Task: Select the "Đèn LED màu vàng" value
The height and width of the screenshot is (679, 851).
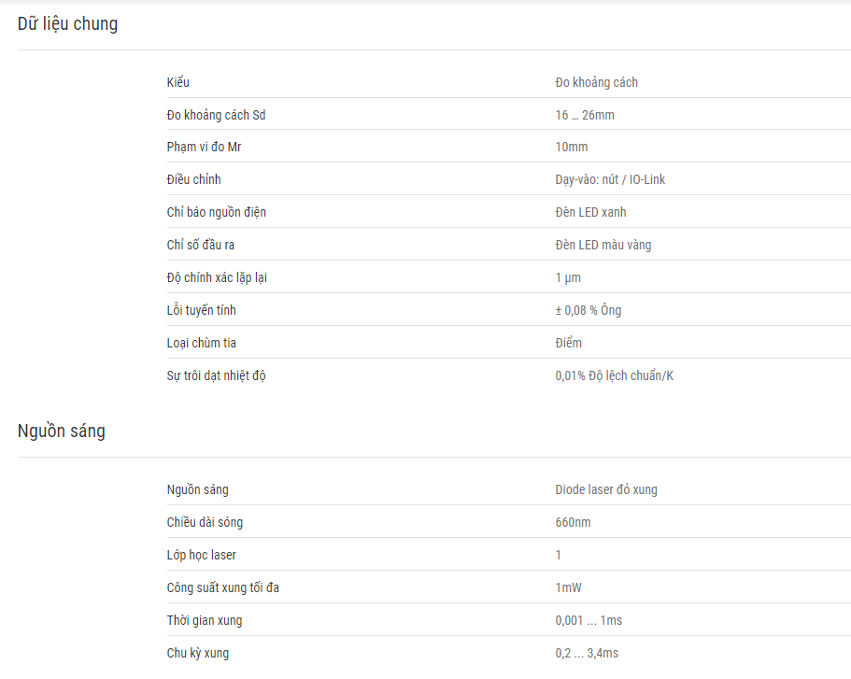Action: pos(603,246)
